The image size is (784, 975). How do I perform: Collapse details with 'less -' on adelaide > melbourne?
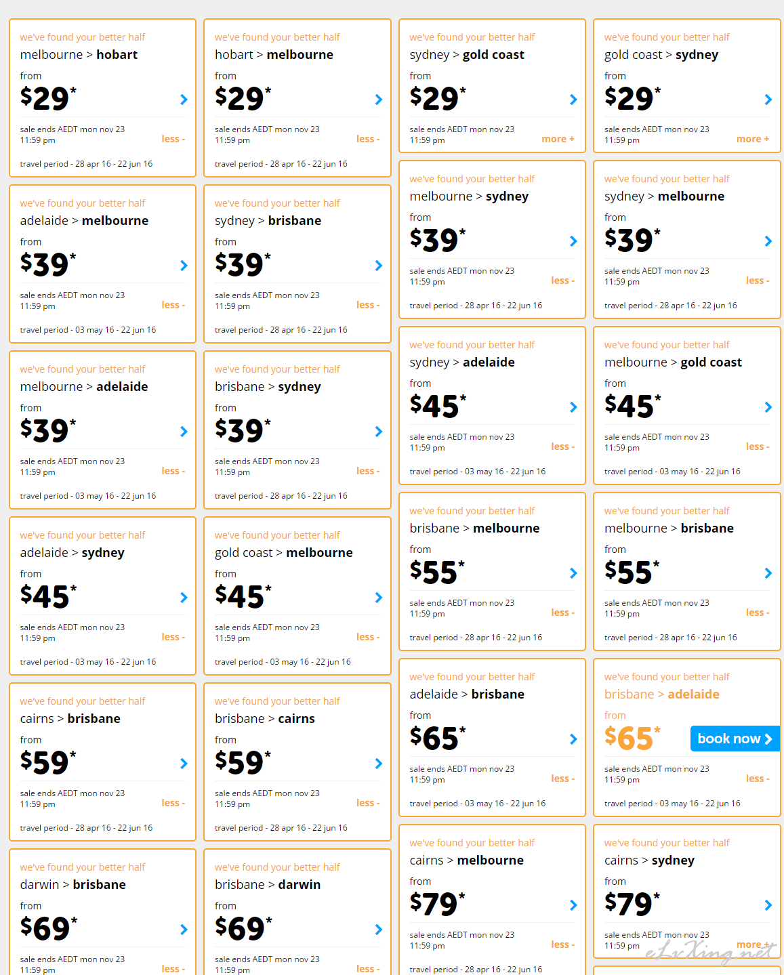[173, 305]
